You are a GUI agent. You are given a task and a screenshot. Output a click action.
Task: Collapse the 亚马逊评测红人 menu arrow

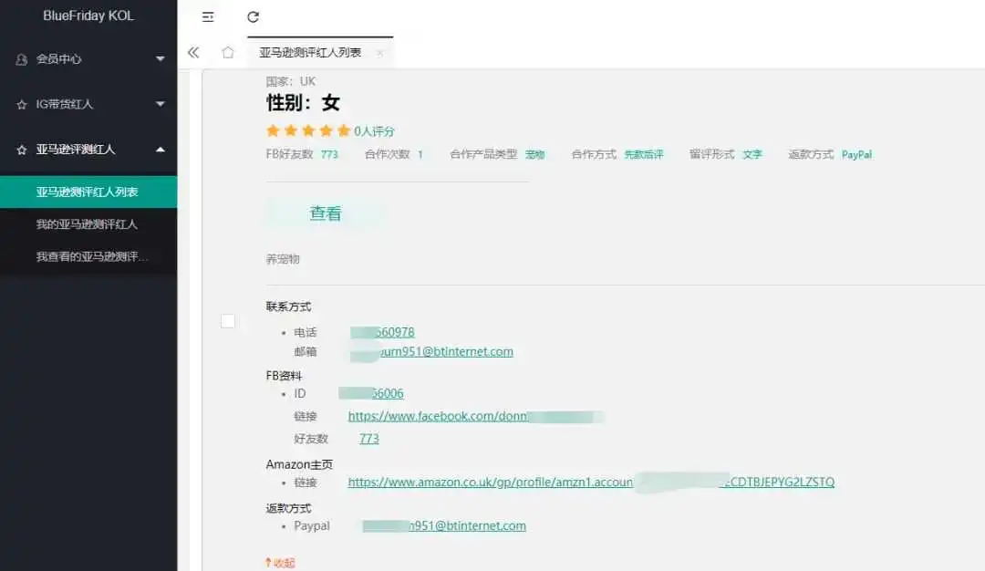pos(161,150)
